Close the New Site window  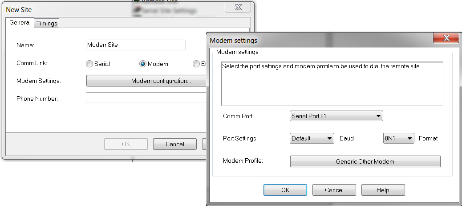point(238,8)
